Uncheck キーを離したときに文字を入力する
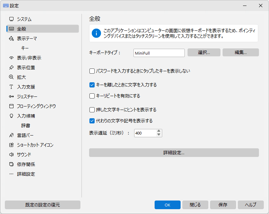269x214 pixels. [x=92, y=85]
